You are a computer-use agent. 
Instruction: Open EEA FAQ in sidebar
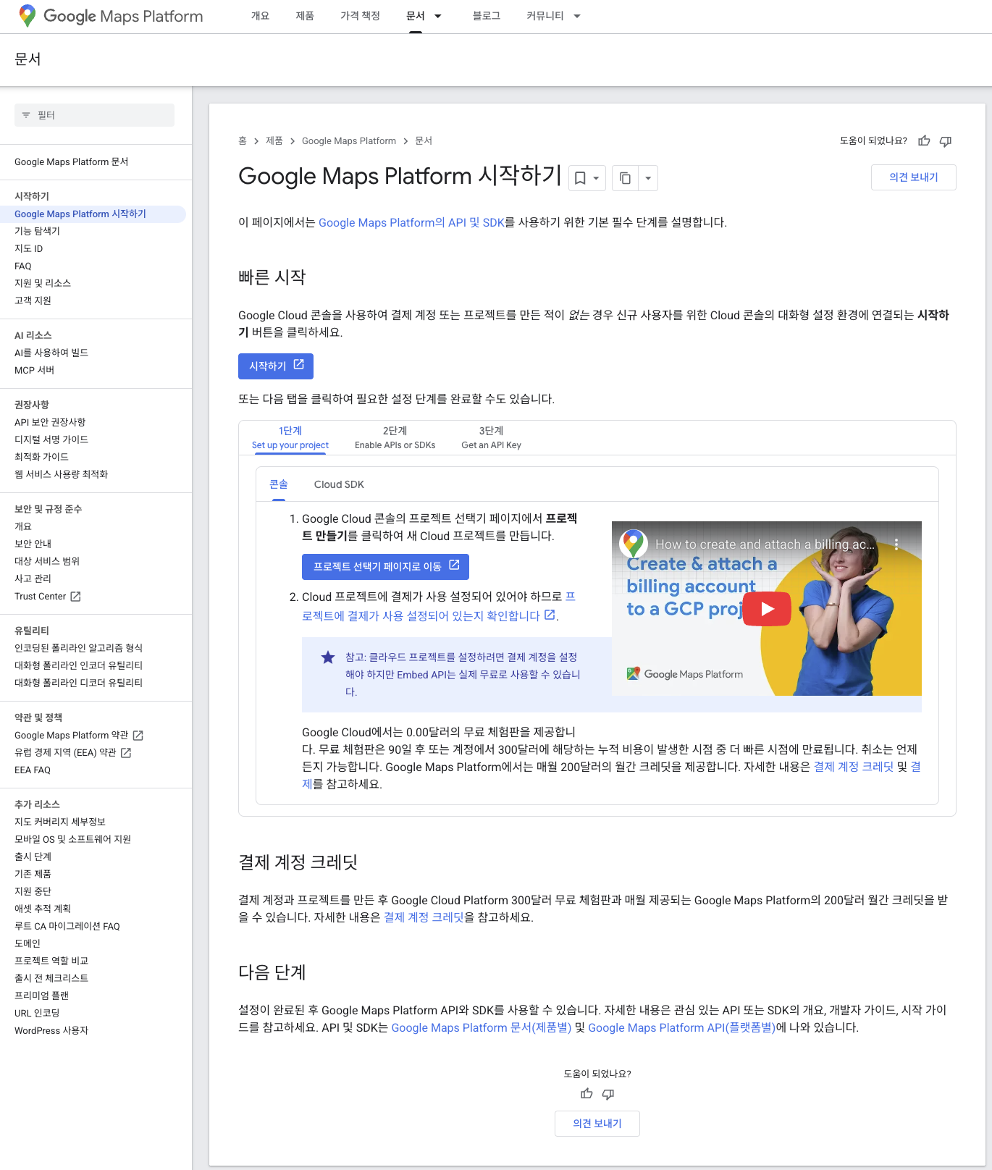(x=33, y=770)
